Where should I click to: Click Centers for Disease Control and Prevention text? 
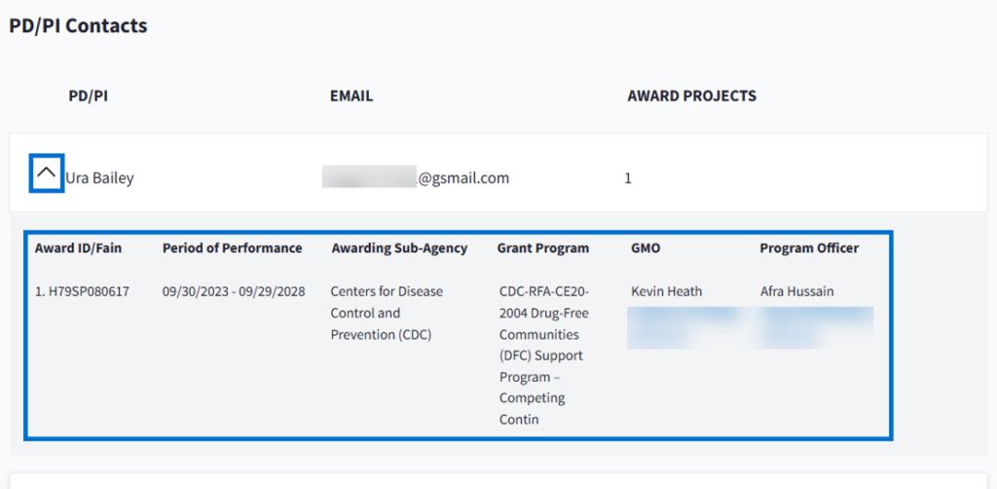pos(387,313)
